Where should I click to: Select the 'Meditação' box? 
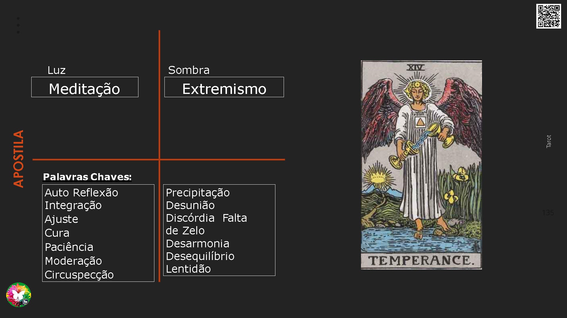[x=85, y=87]
